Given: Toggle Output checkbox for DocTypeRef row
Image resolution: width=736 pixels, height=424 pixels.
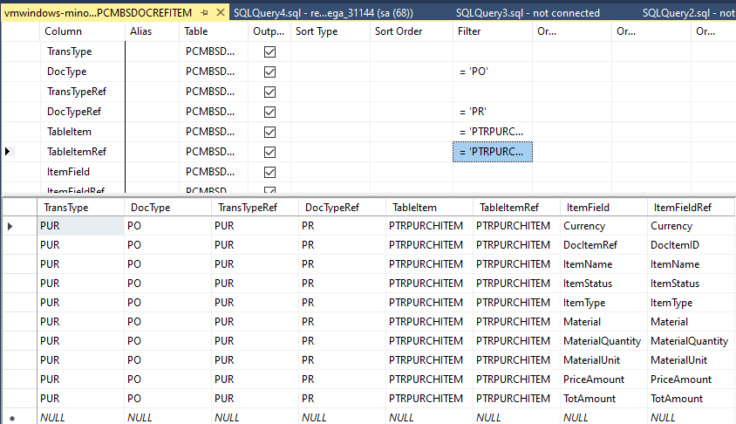Looking at the screenshot, I should [269, 112].
